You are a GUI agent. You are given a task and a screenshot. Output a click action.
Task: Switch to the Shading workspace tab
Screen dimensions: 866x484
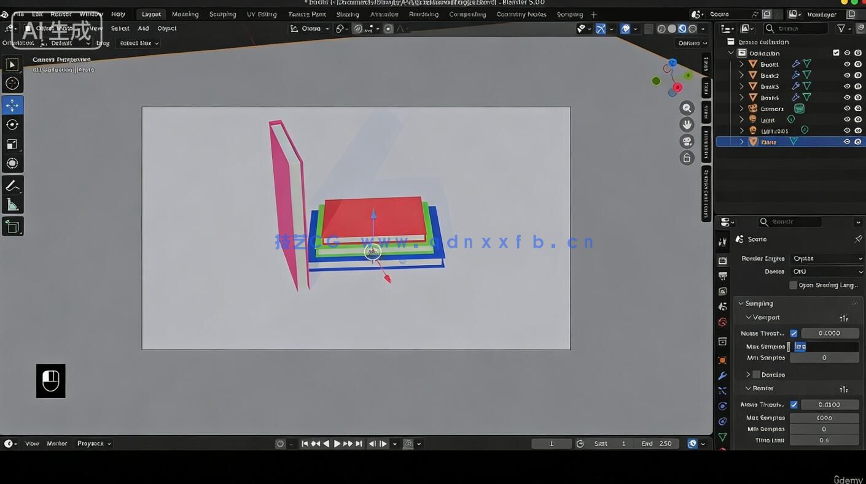[x=347, y=13]
